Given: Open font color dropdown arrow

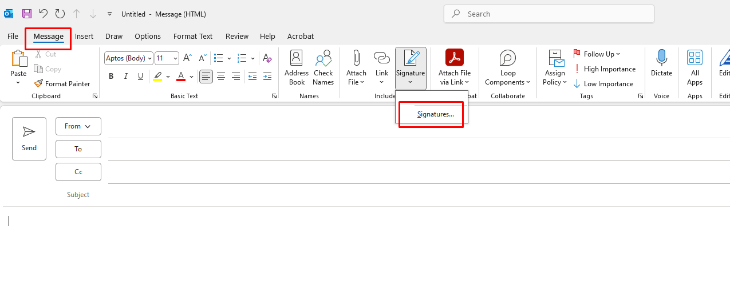Looking at the screenshot, I should pos(191,76).
